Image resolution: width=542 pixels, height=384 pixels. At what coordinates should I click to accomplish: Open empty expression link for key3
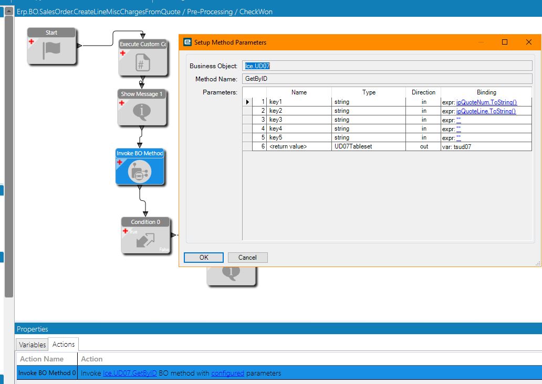[x=458, y=120]
